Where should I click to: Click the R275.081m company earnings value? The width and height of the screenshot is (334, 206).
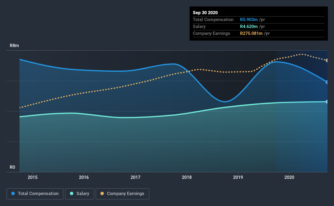pyautogui.click(x=251, y=34)
